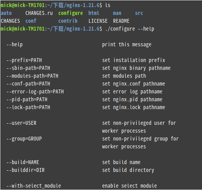202x190 pixels.
Task: Click the './configure --help' command text
Action: [130, 29]
